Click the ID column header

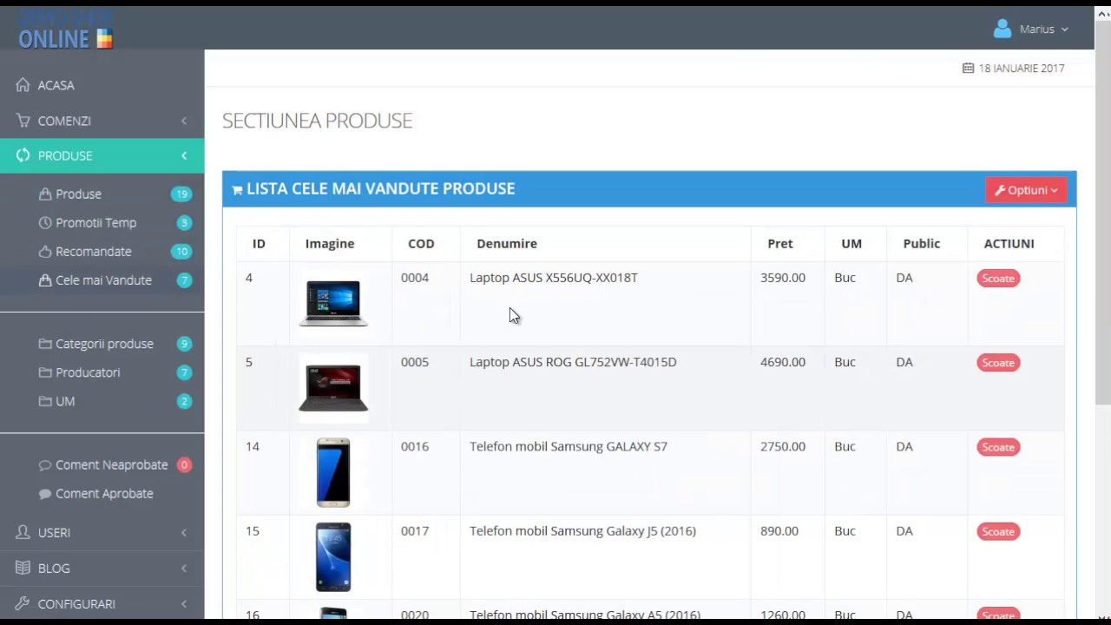259,244
